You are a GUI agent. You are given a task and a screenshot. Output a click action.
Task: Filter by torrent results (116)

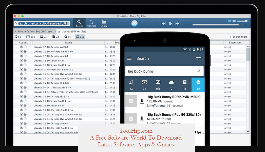pos(80,37)
